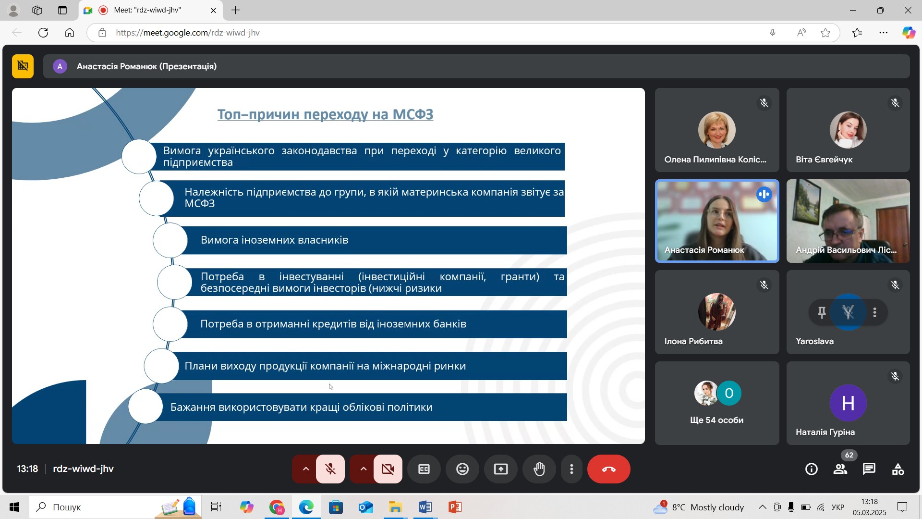
Task: Open a new browser tab
Action: [x=235, y=10]
